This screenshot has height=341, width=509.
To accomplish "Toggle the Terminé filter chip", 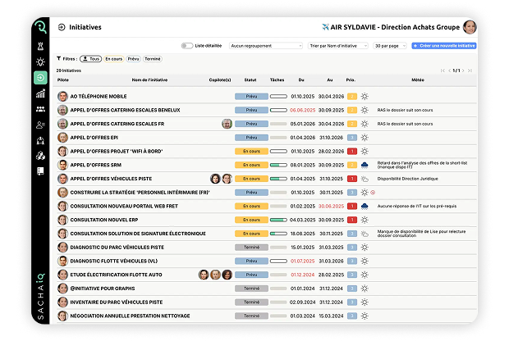I will point(153,59).
